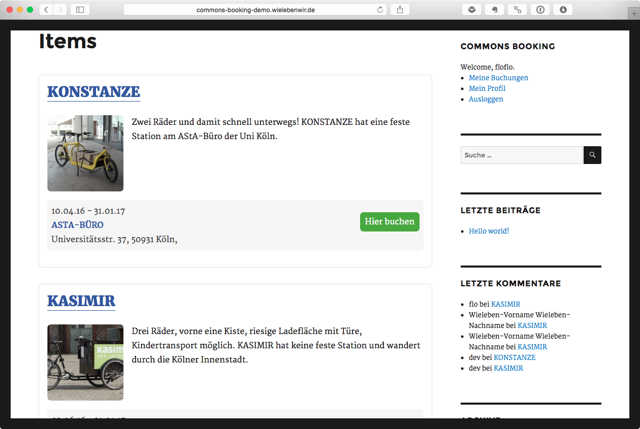Click the Welcome, floflo. text
Image resolution: width=640 pixels, height=429 pixels.
tap(488, 67)
